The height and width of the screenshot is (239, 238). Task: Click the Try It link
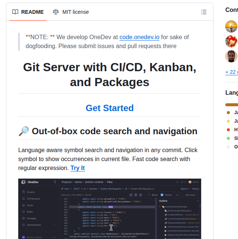pos(77,168)
